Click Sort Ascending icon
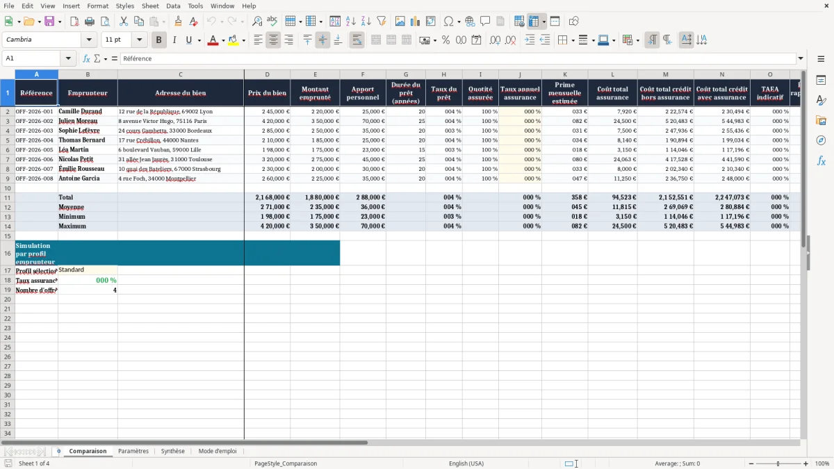The image size is (834, 469). point(351,22)
